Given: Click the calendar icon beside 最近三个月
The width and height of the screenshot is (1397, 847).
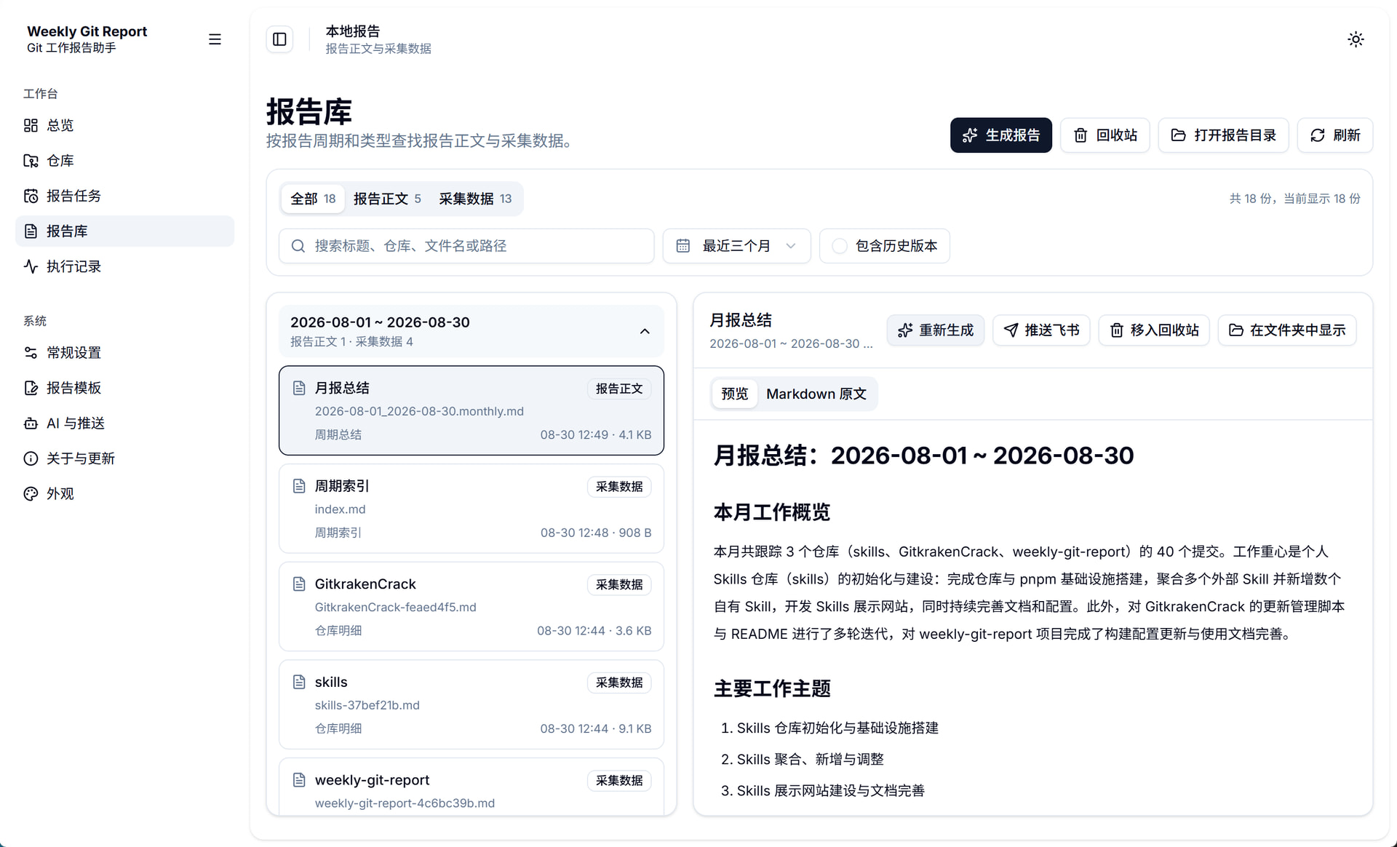Looking at the screenshot, I should pos(682,246).
